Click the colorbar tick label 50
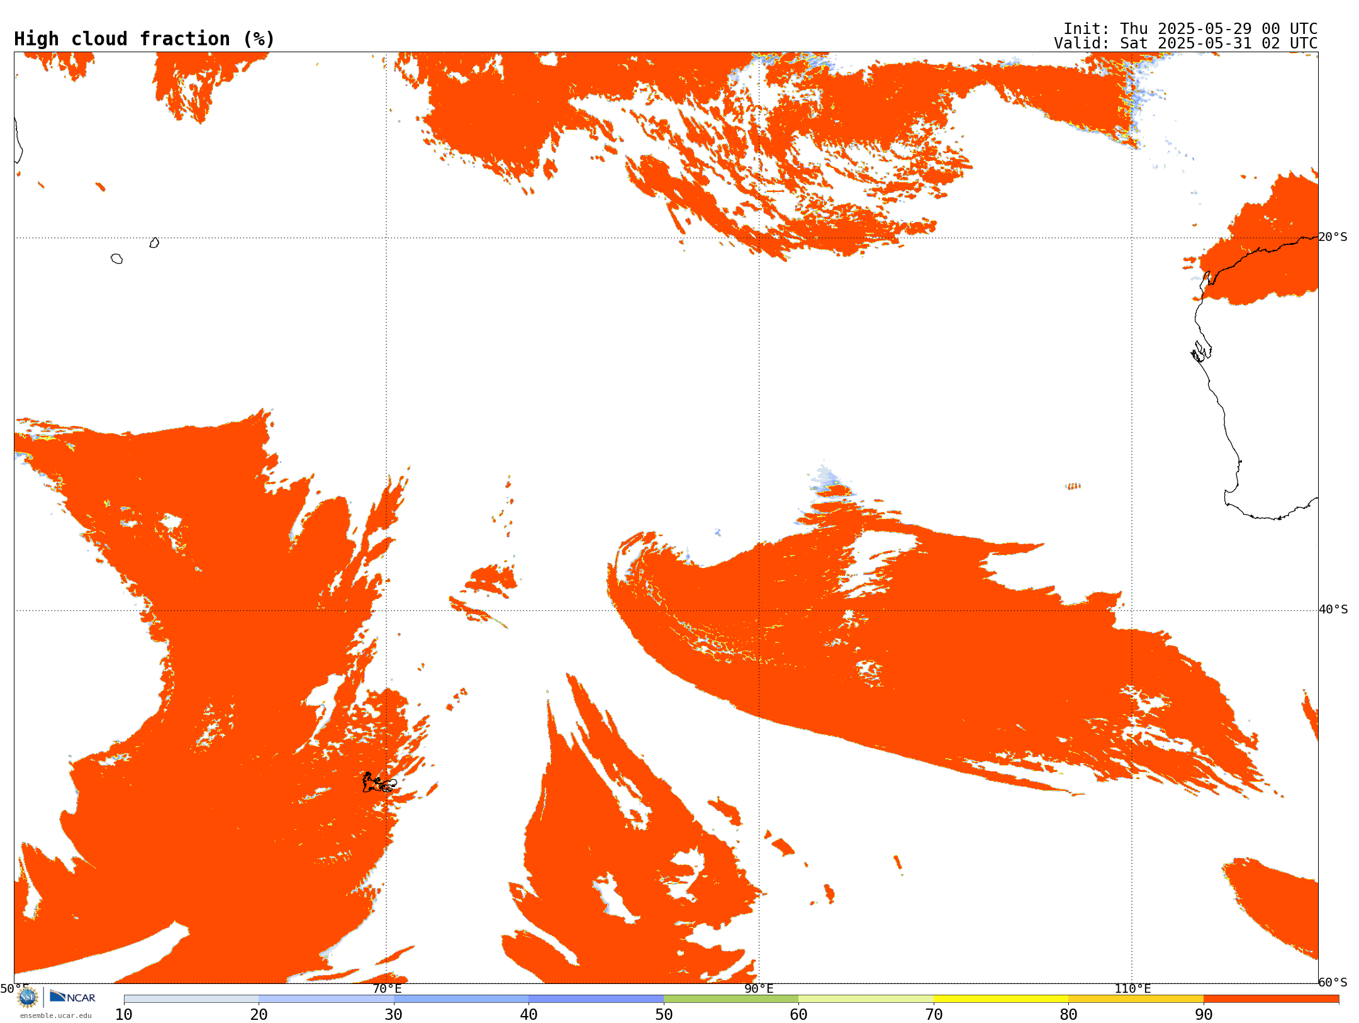Image resolution: width=1359 pixels, height=1023 pixels. 664,1015
